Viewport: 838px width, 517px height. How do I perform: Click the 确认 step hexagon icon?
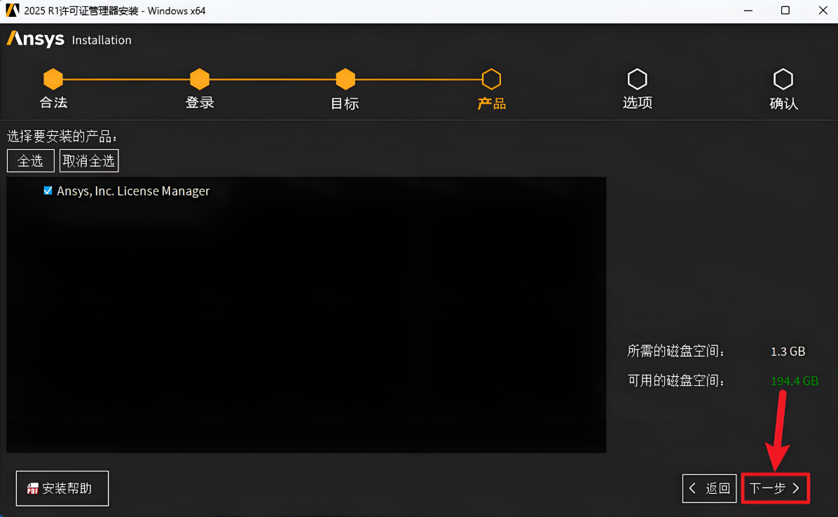click(x=783, y=79)
